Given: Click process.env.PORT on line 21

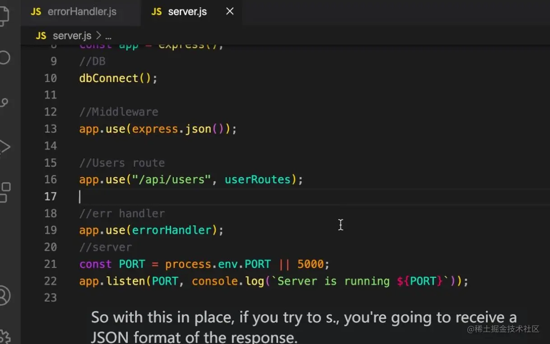Looking at the screenshot, I should click(x=218, y=264).
